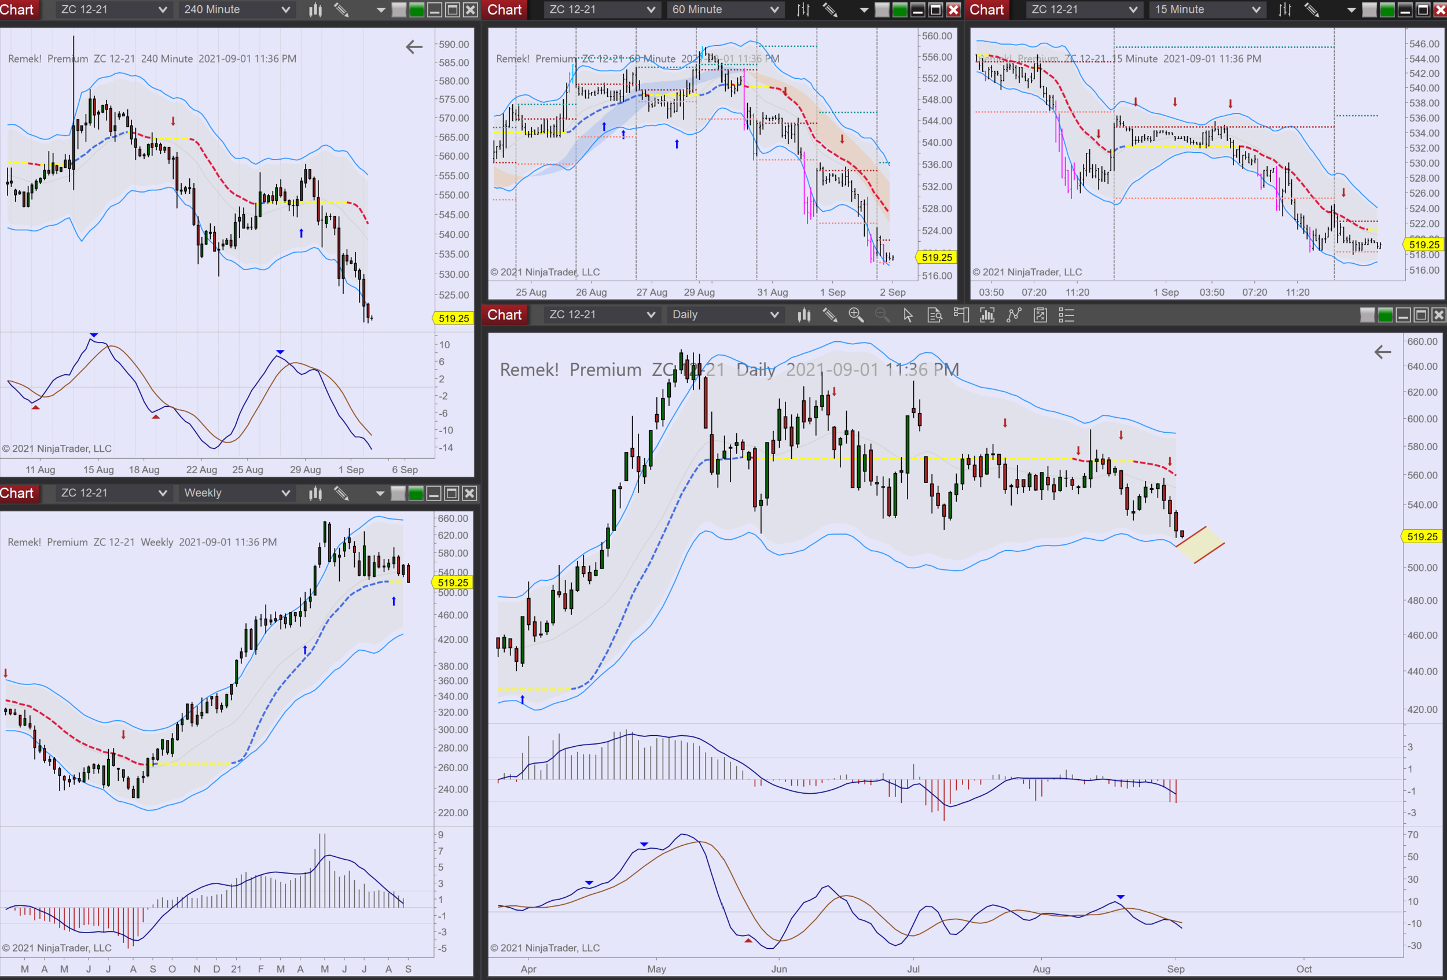Click the Chart tab of 15 Minute window
The height and width of the screenshot is (980, 1447).
click(986, 9)
